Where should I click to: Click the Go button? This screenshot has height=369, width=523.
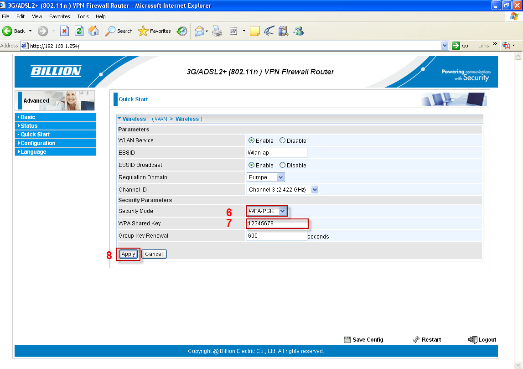[460, 46]
